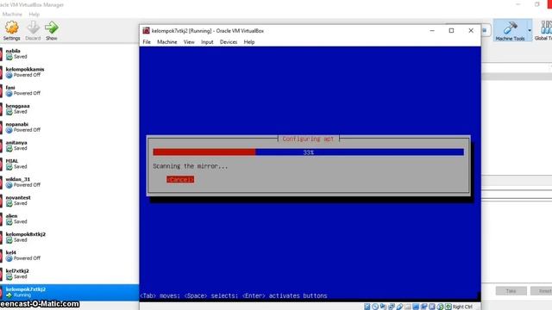Click the 'Configuring apt' dialog title
This screenshot has height=310, width=552.
click(308, 139)
